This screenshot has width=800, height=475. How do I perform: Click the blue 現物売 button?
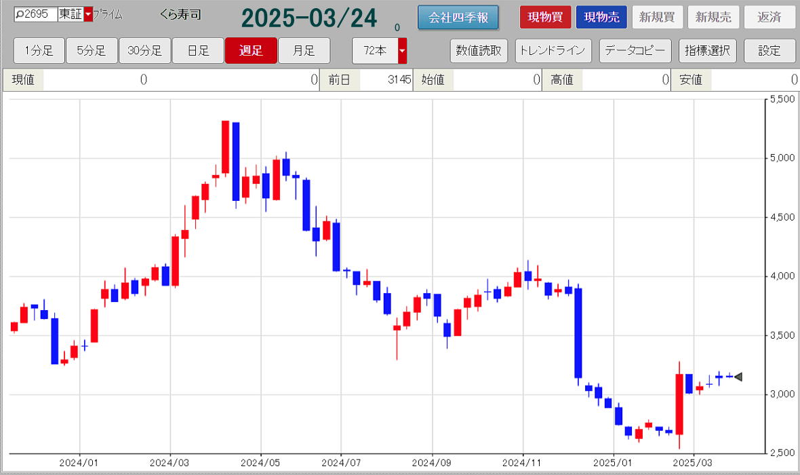[601, 18]
